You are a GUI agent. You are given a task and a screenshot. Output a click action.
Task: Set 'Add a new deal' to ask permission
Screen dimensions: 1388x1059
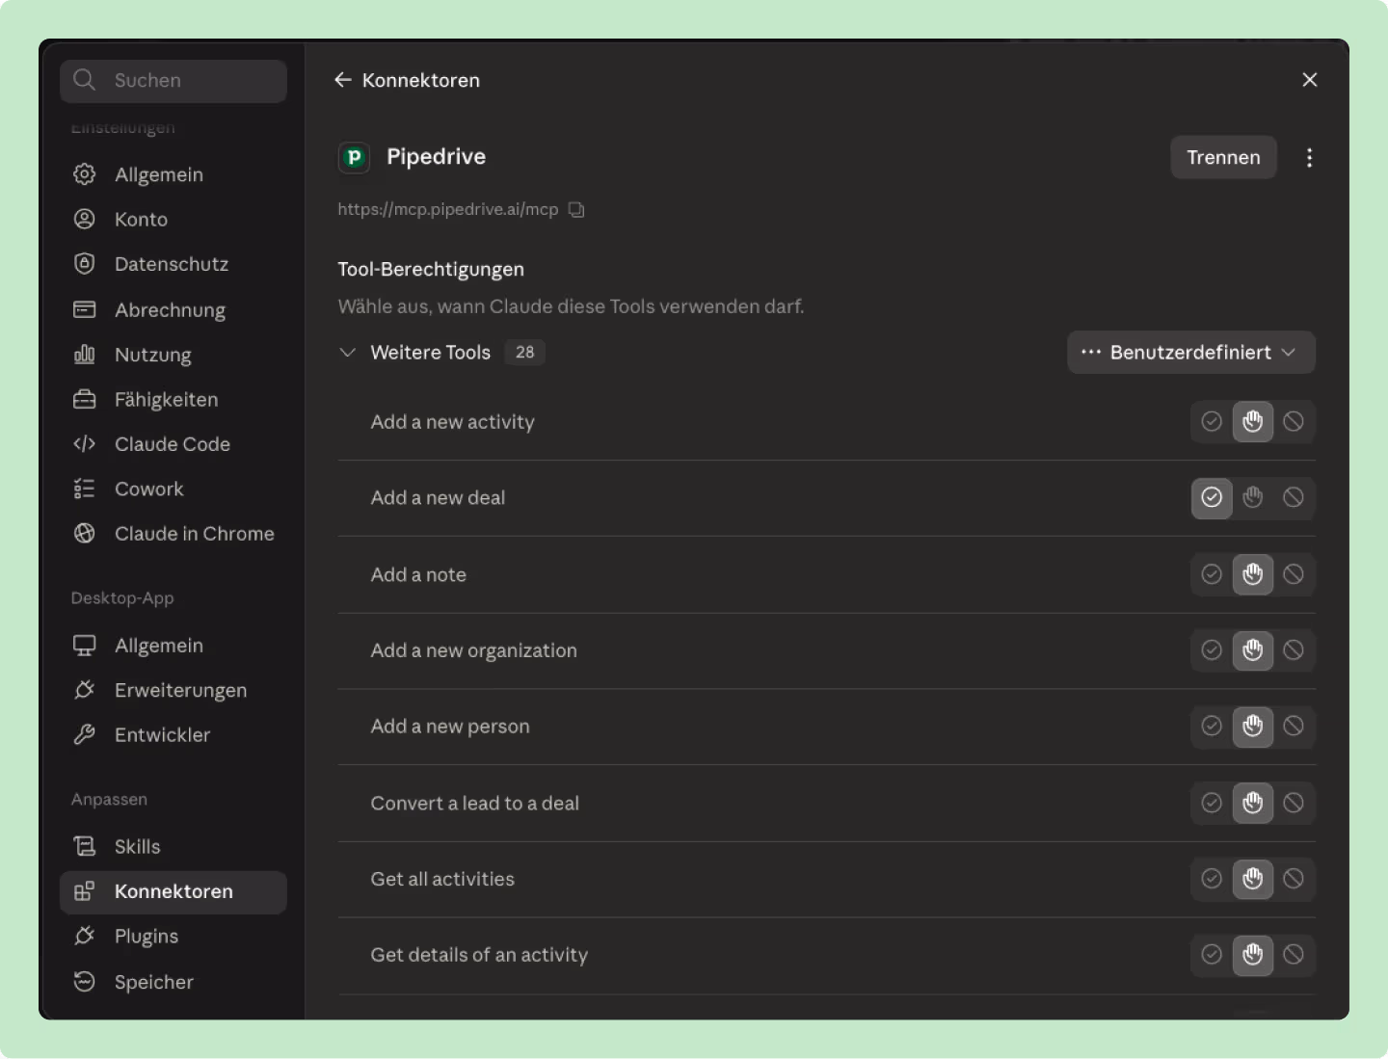(1253, 497)
